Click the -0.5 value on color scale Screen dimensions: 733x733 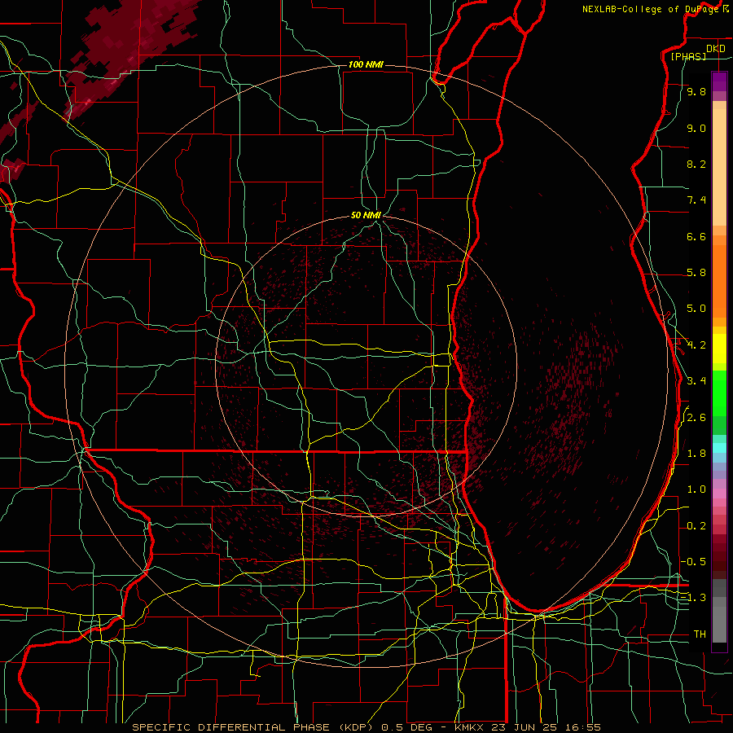pos(693,562)
